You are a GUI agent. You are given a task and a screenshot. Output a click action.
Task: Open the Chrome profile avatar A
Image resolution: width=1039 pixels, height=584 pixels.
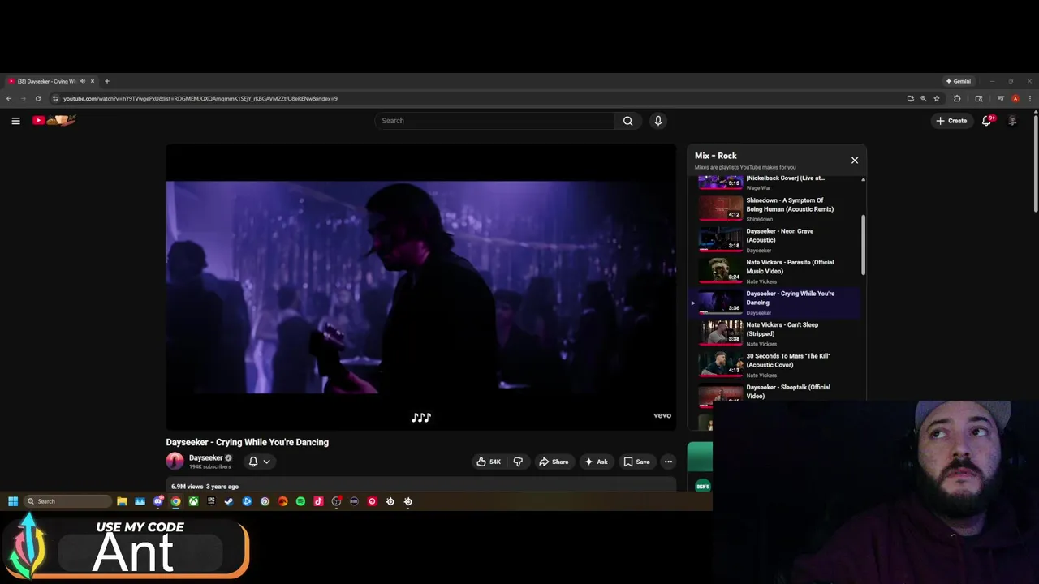click(x=1015, y=98)
